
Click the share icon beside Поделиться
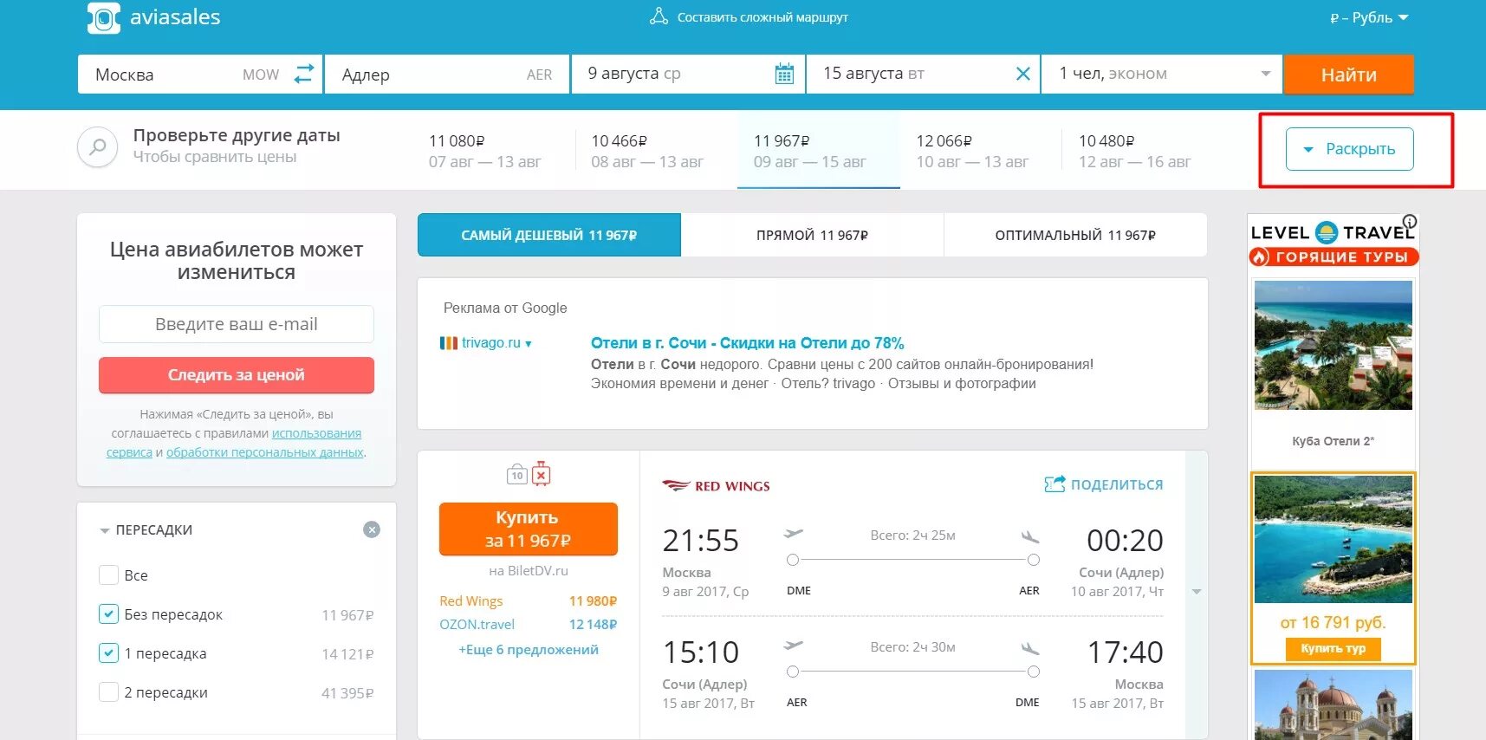tap(1054, 484)
